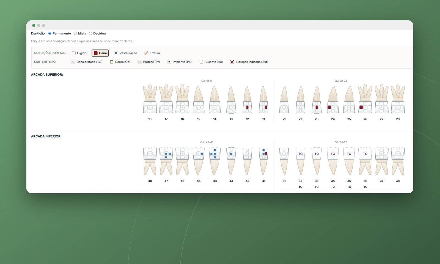Click the 'Q3: 31-38' quadrant label

point(341,142)
